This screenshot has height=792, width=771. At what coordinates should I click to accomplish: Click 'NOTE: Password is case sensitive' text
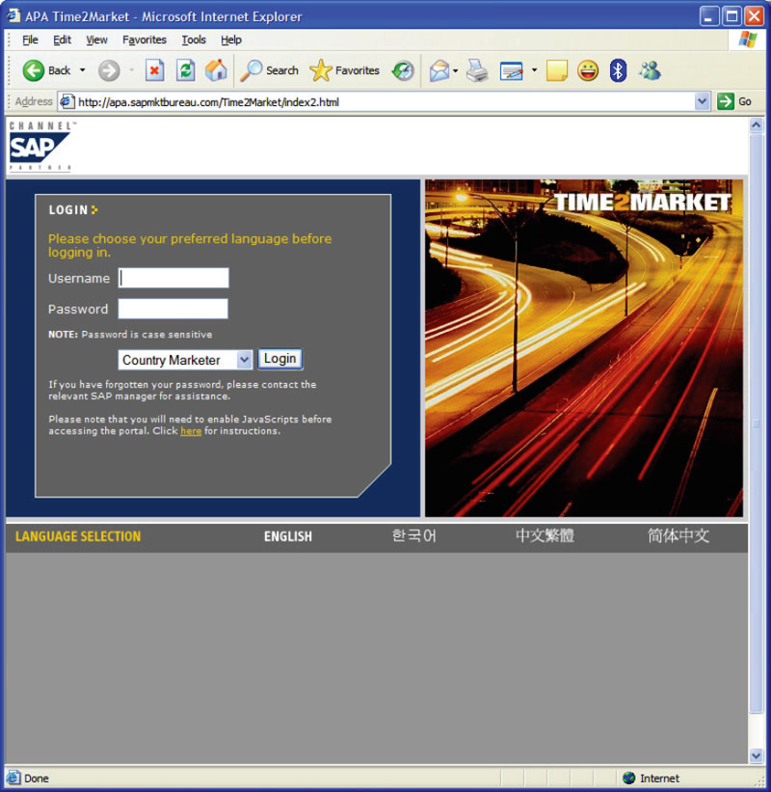click(x=130, y=335)
